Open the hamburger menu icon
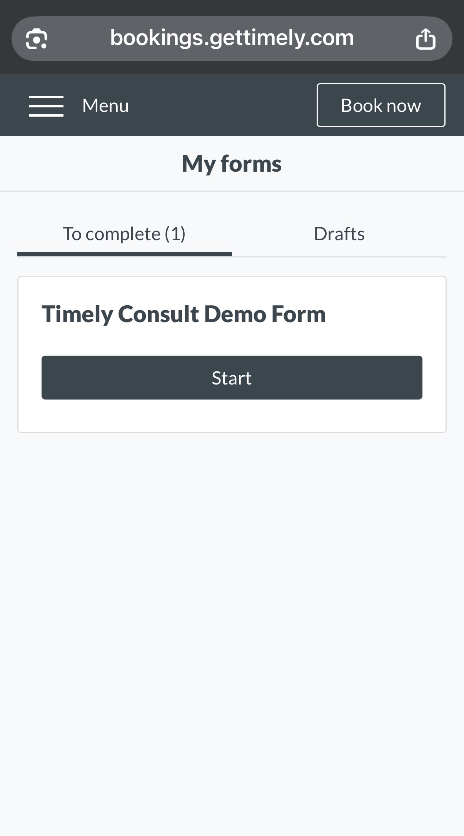Image resolution: width=464 pixels, height=836 pixels. (x=46, y=106)
